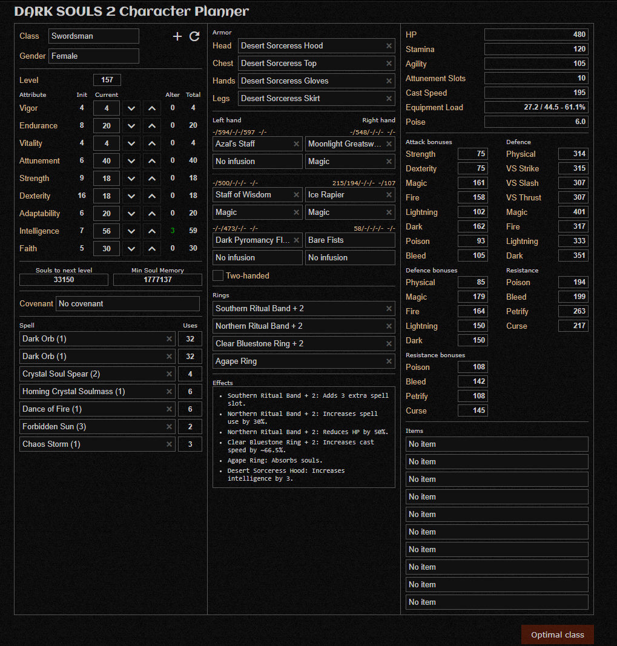The width and height of the screenshot is (617, 646).
Task: Click the Intelligence current value field
Action: coord(107,231)
